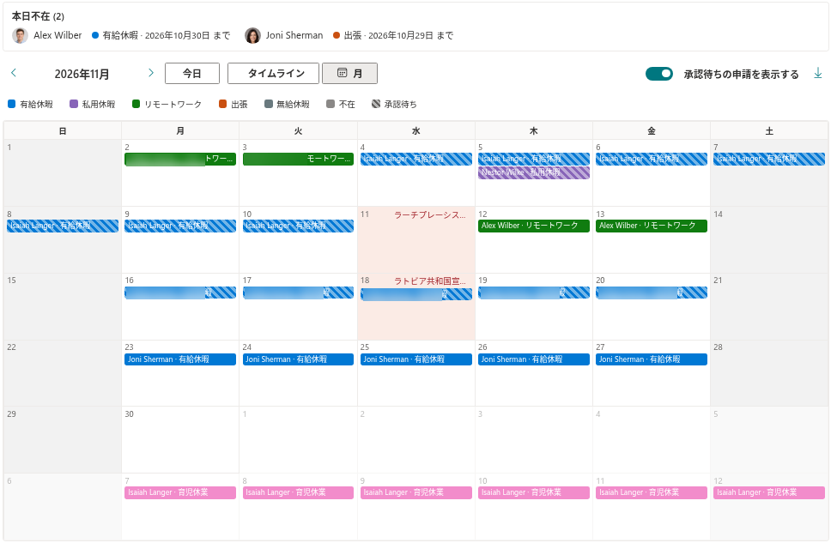Go to previous month arrow
This screenshot has height=543, width=837.
14,73
